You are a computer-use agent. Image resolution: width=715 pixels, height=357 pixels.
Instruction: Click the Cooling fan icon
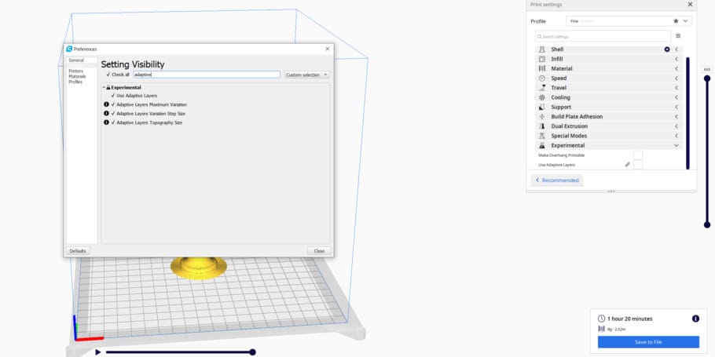[541, 97]
